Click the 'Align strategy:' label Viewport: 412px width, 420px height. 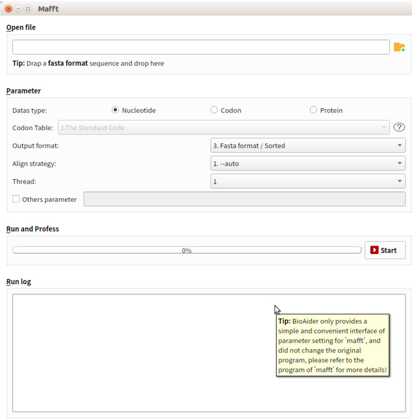(x=34, y=164)
